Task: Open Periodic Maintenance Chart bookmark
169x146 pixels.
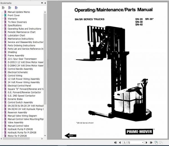Action: [21, 32]
